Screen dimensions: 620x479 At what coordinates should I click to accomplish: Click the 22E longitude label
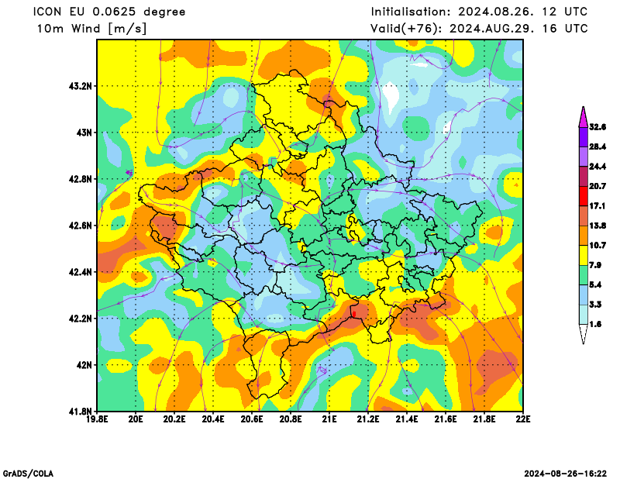pyautogui.click(x=523, y=419)
